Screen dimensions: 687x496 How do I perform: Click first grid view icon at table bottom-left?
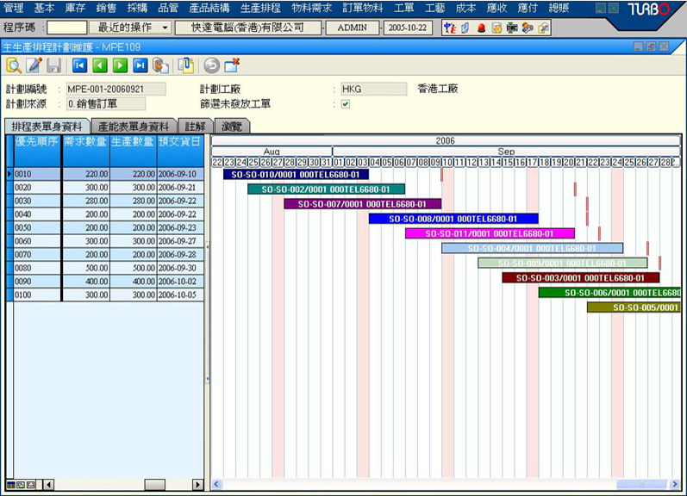tap(11, 485)
